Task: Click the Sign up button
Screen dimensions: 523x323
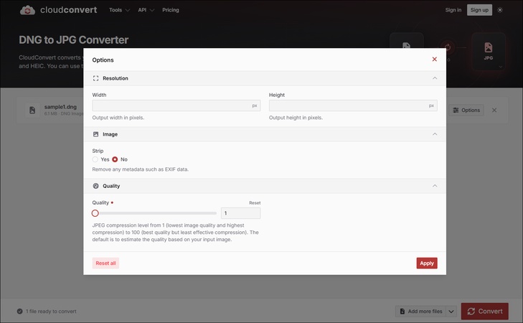Action: (x=479, y=10)
